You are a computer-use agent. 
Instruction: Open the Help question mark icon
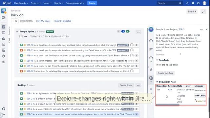(193, 3)
